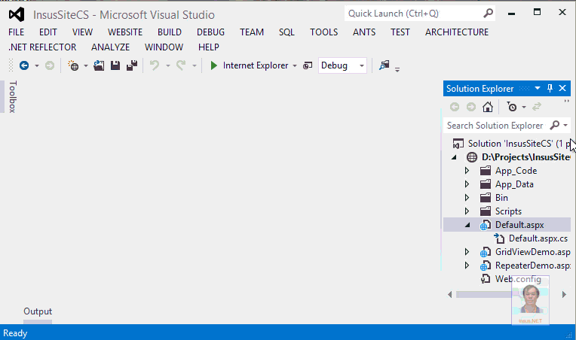This screenshot has width=576, height=340.
Task: Click the Undo toolbar icon
Action: [155, 65]
